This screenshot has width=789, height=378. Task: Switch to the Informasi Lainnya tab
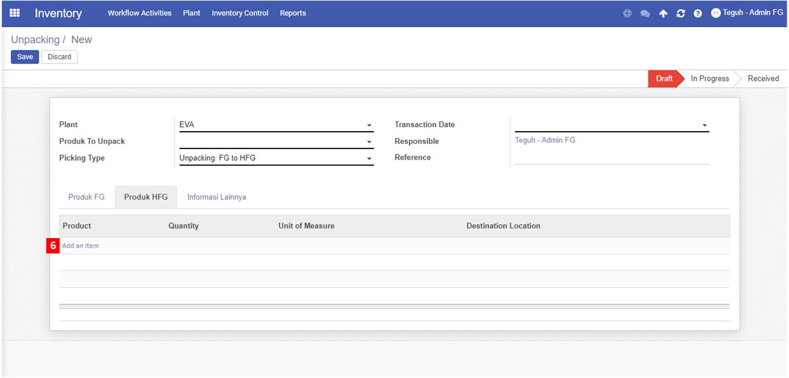(x=217, y=197)
